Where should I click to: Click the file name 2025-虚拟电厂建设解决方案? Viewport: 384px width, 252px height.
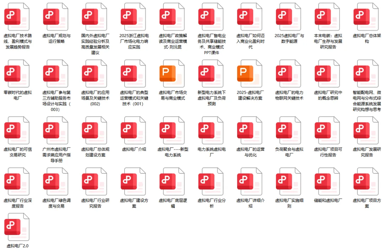coord(250,95)
